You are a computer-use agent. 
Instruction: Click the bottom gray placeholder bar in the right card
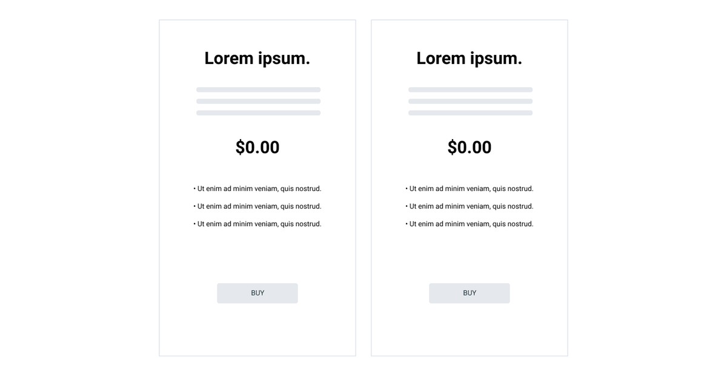[470, 112]
